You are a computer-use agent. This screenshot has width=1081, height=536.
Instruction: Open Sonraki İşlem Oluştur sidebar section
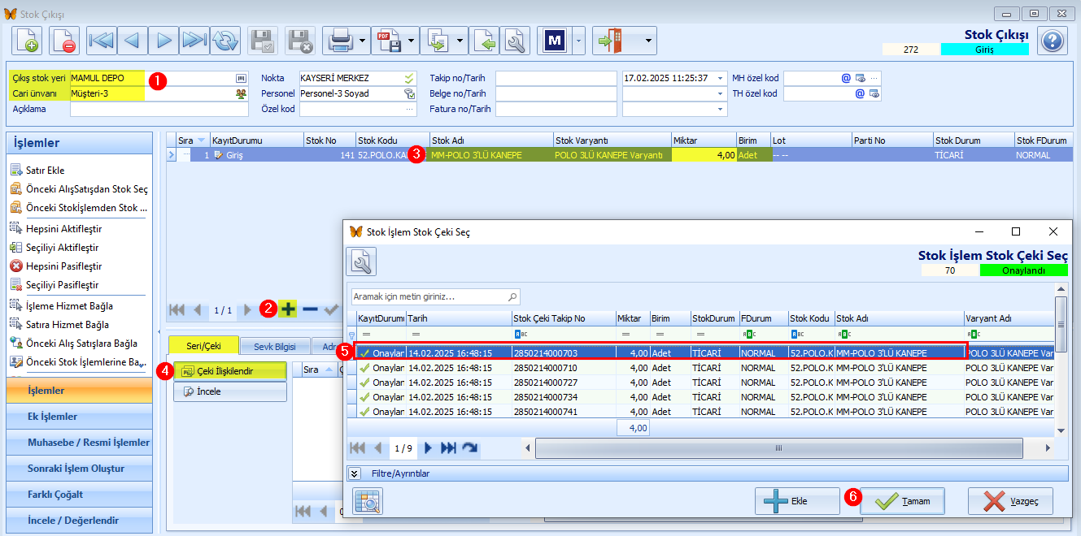coord(79,469)
